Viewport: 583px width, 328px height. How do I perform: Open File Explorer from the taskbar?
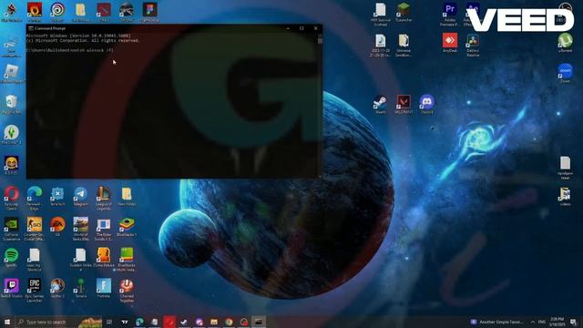214,322
